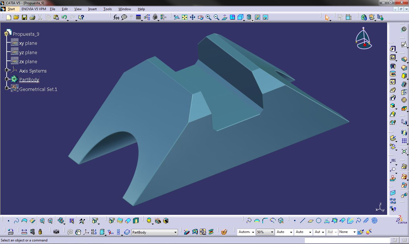Click the Zoom In magnifier
This screenshot has height=244, width=409.
[x=208, y=18]
